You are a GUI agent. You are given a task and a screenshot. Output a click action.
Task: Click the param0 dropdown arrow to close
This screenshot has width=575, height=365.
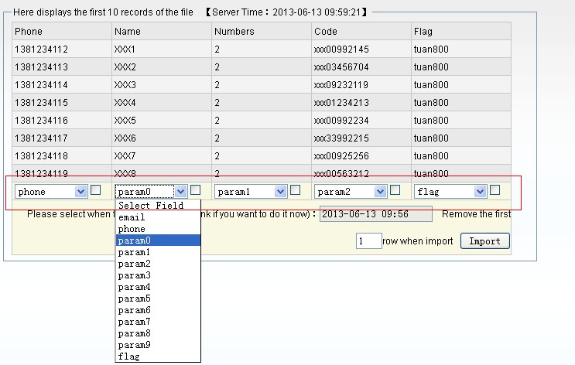click(x=180, y=191)
